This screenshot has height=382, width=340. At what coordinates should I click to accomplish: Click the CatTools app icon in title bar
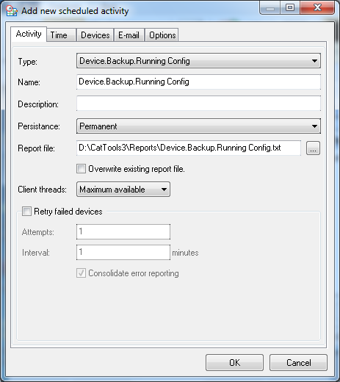(12, 11)
